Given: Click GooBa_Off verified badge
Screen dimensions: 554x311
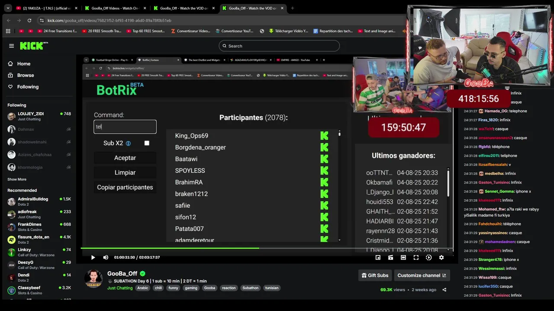Looking at the screenshot, I should (142, 273).
